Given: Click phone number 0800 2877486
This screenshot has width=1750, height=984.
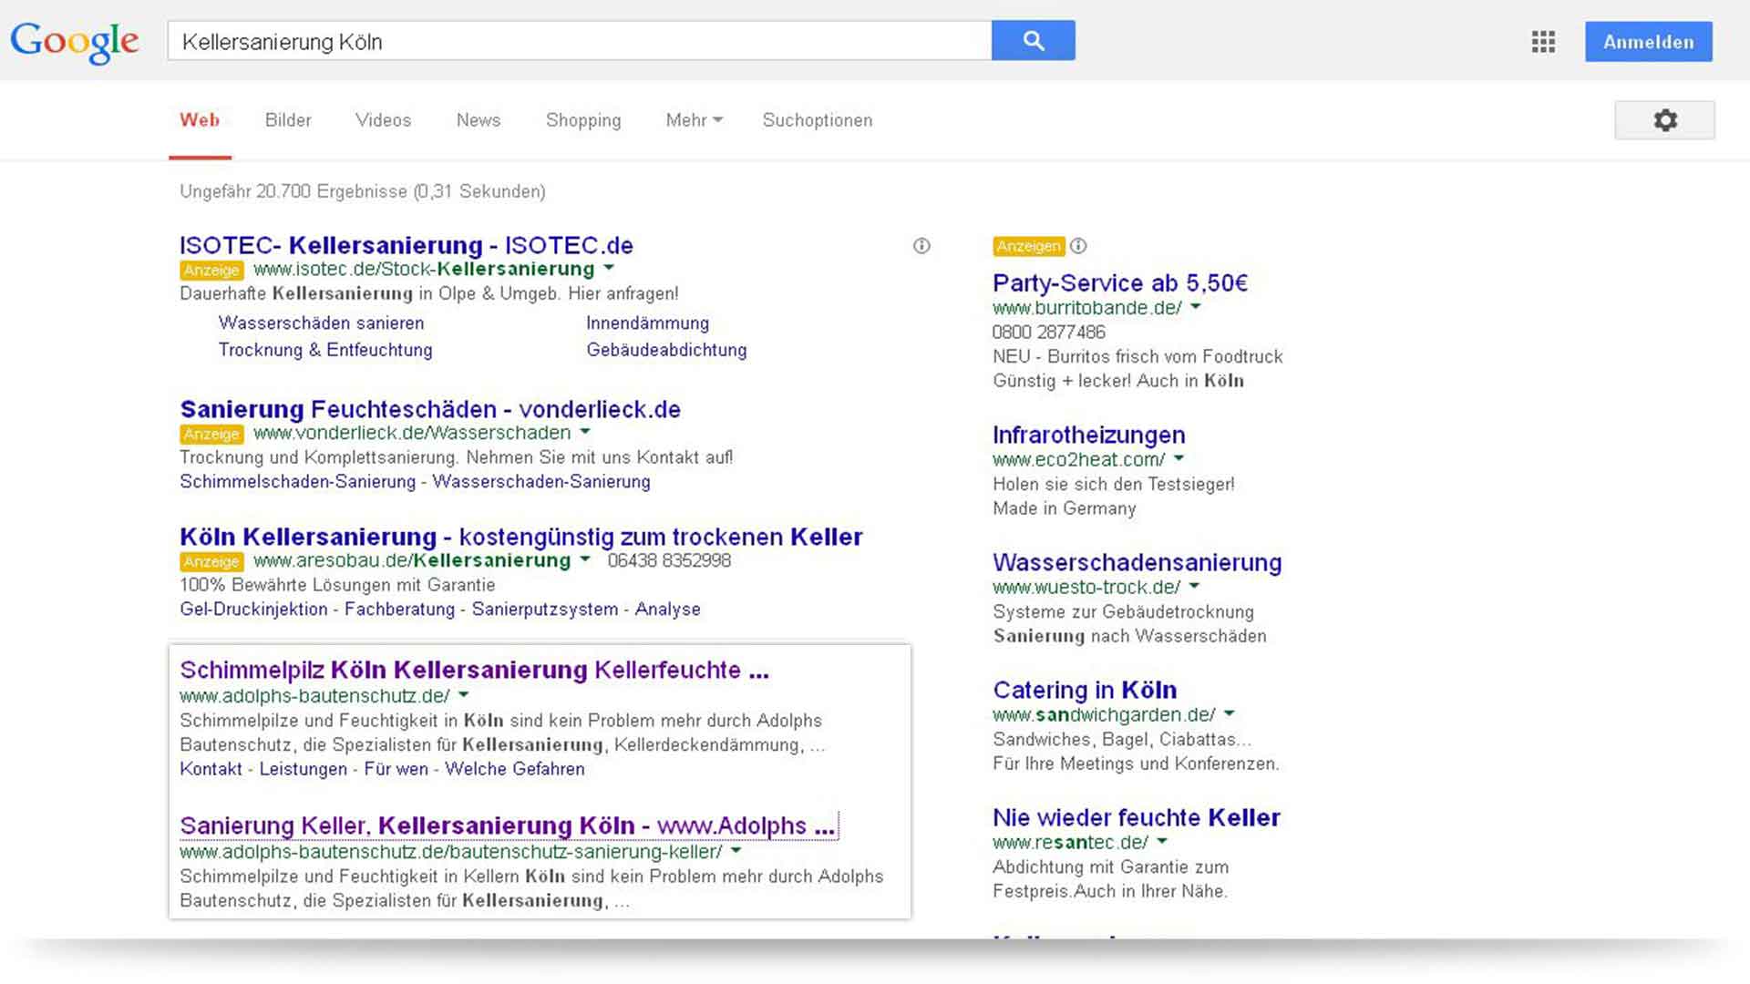Looking at the screenshot, I should point(1048,333).
